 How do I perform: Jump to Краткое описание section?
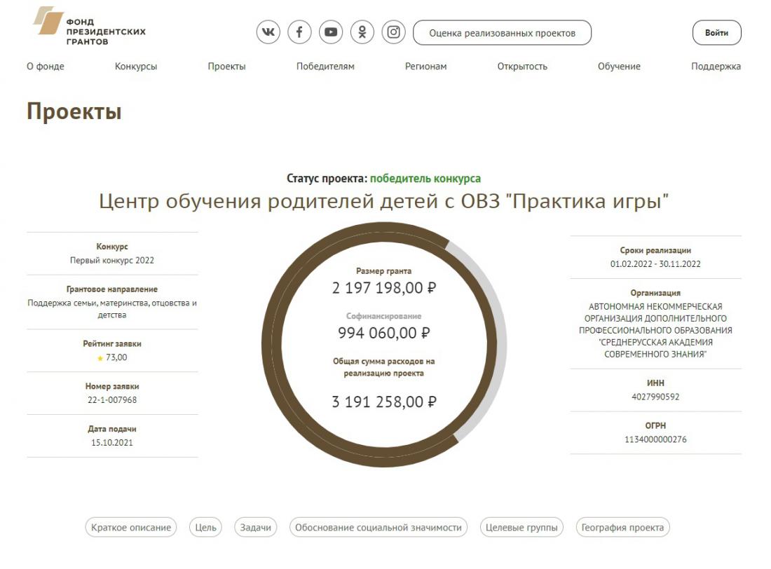click(131, 527)
